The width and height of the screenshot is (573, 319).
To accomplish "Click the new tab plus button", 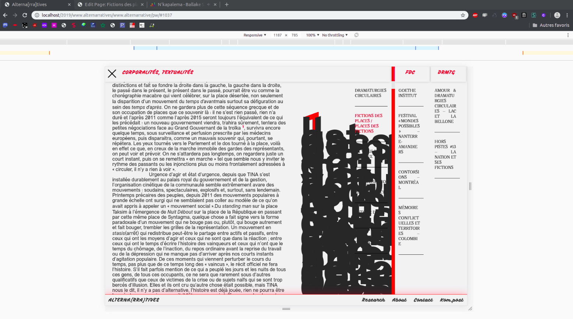I will 227,4.
